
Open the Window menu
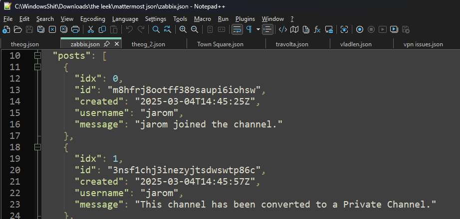pyautogui.click(x=273, y=19)
